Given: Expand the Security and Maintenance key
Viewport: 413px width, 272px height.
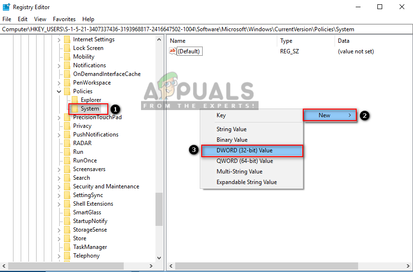Looking at the screenshot, I should (59, 187).
